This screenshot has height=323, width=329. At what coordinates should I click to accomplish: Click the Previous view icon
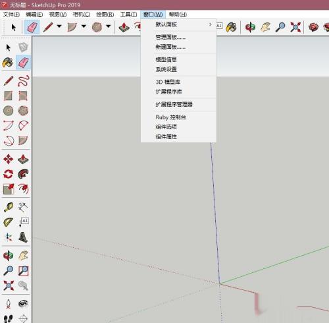coord(23,285)
